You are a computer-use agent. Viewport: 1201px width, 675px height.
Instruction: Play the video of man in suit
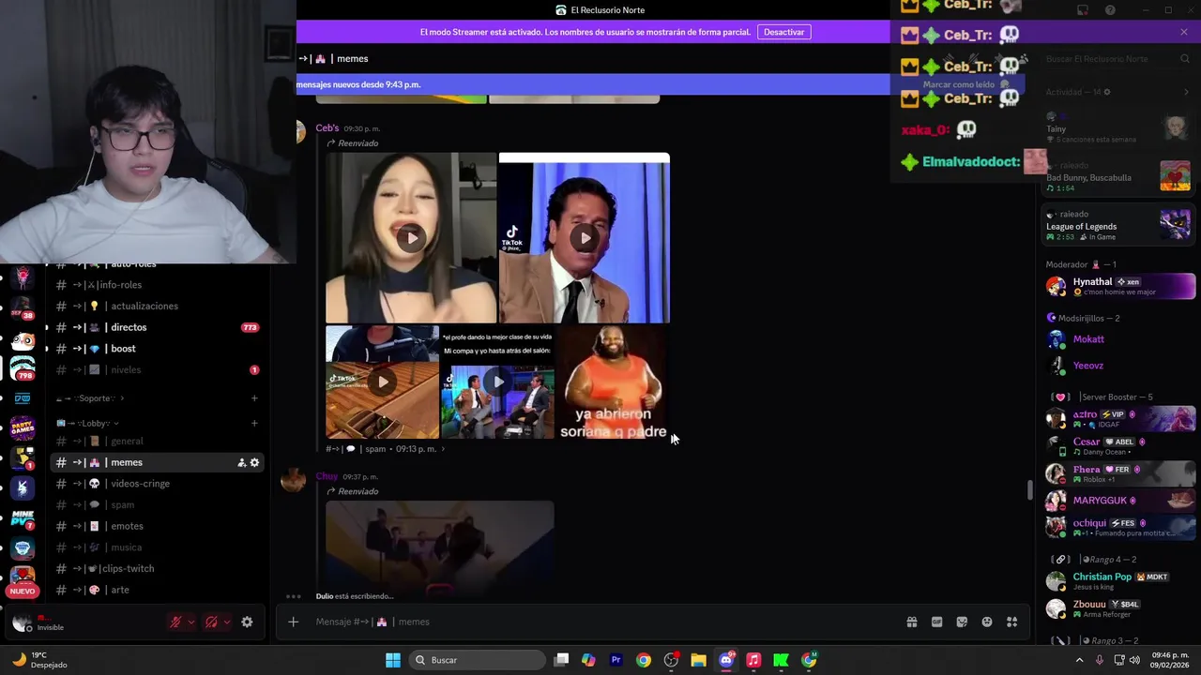(585, 238)
